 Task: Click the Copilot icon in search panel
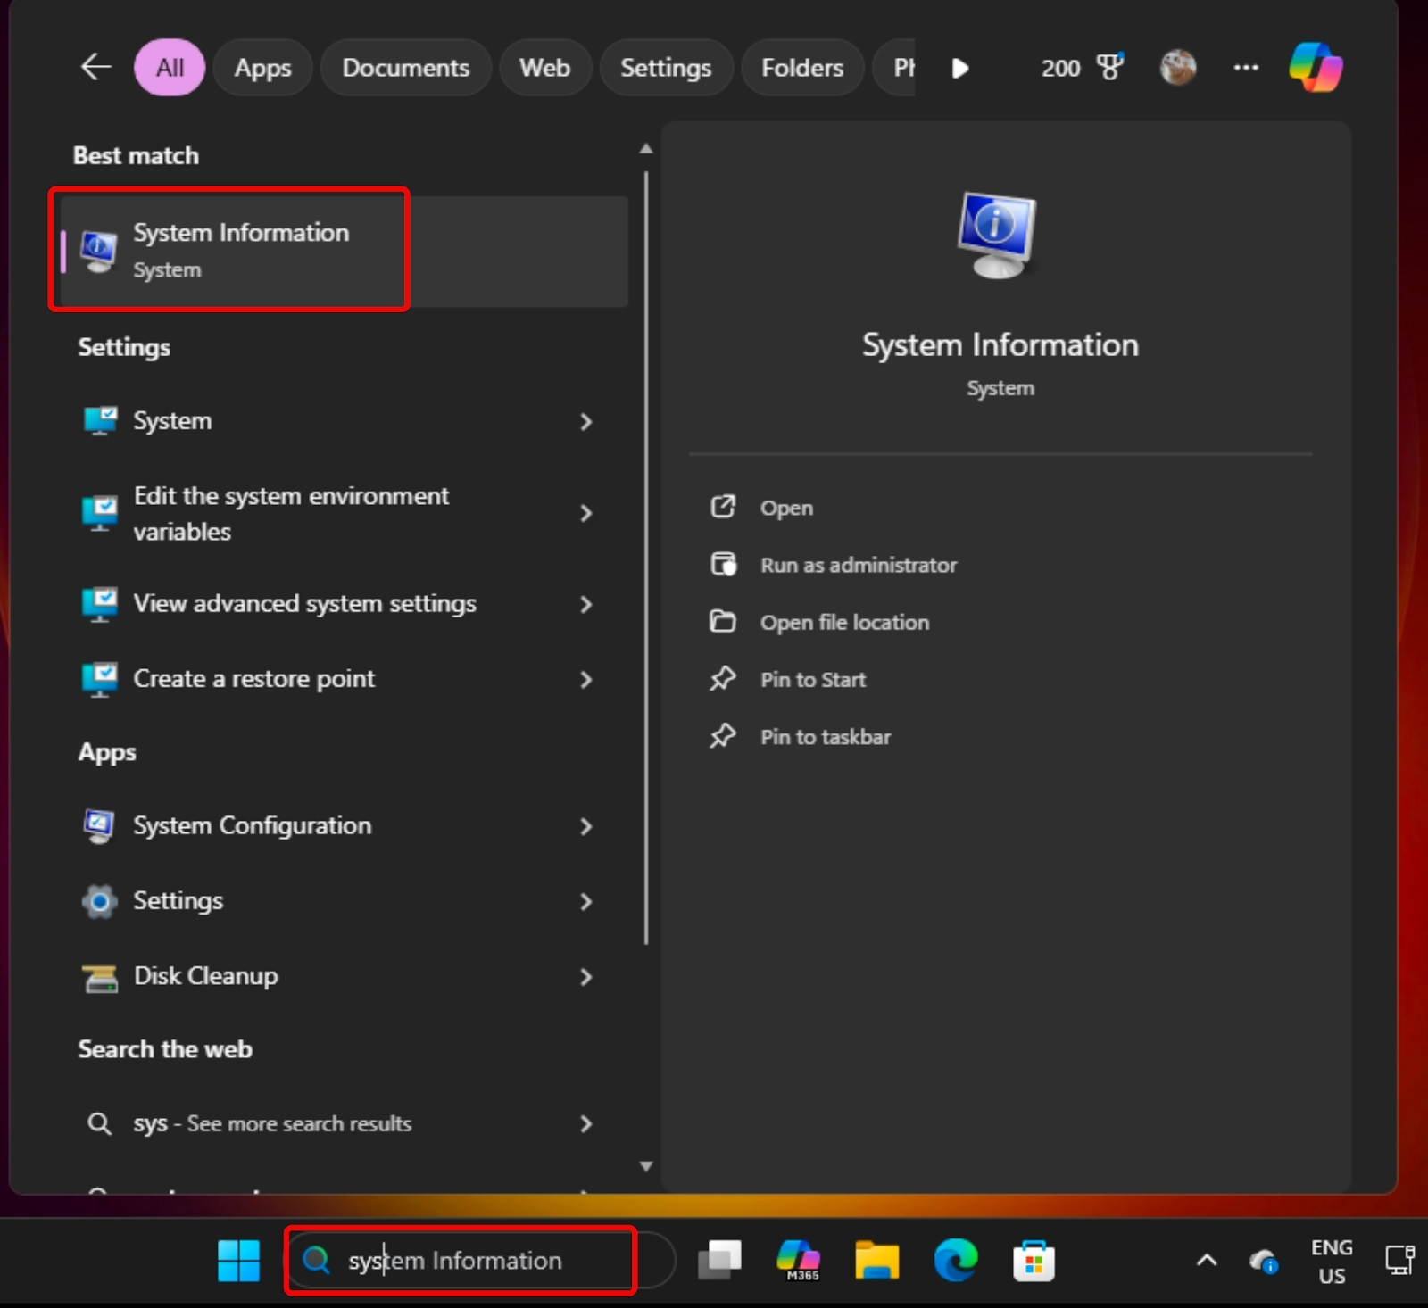point(1315,68)
